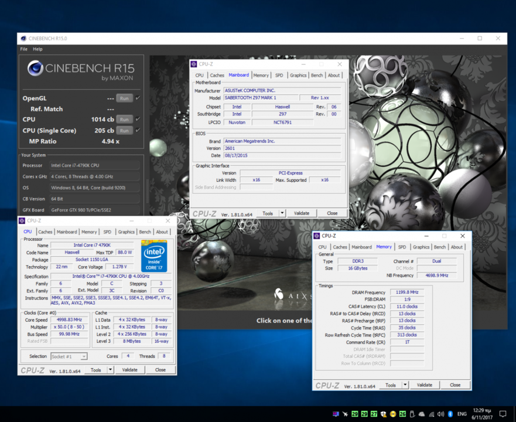Click the Tools button in the processor CPU-Z window

(x=96, y=370)
